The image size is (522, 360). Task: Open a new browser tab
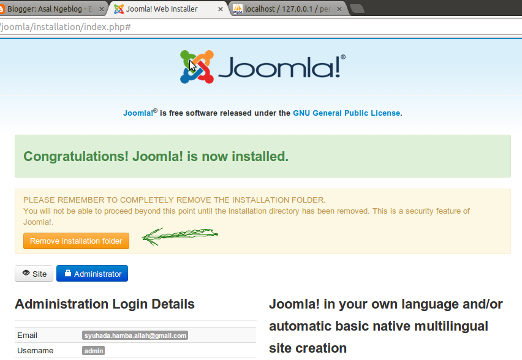click(x=358, y=9)
